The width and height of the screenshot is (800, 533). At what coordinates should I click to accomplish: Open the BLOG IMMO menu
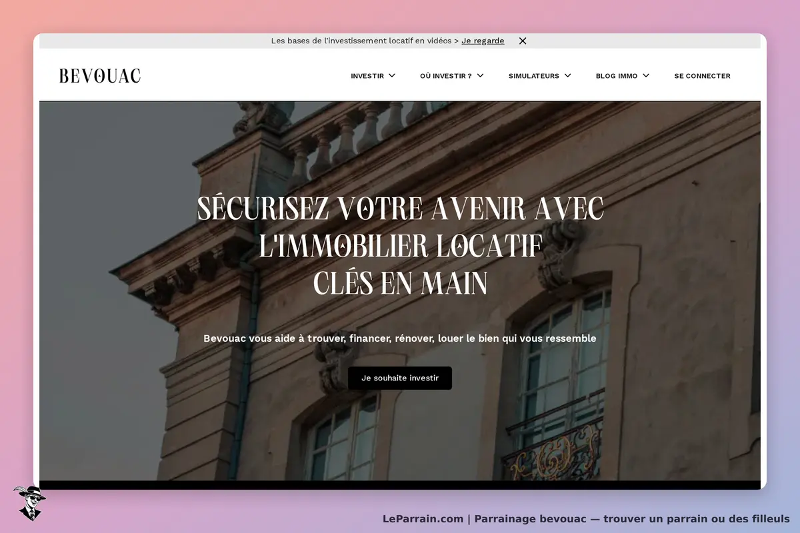click(617, 76)
